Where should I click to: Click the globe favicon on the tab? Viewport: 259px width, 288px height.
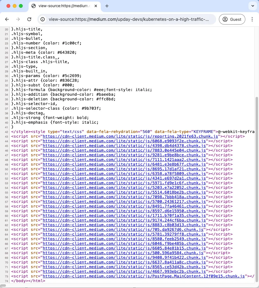click(34, 6)
